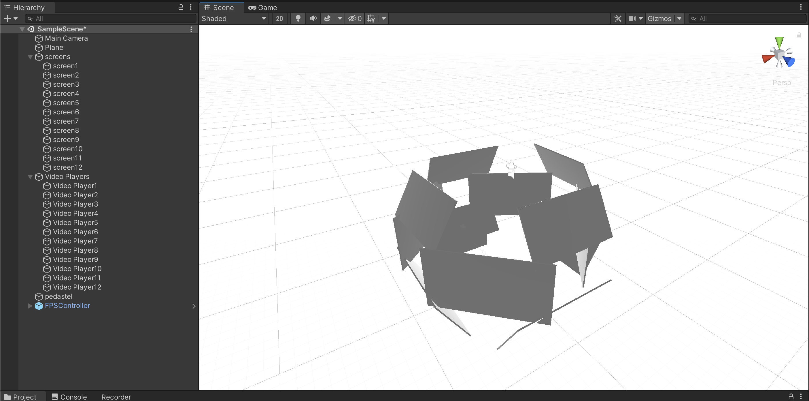Click Video Player4 cube icon
809x401 pixels.
coord(47,213)
